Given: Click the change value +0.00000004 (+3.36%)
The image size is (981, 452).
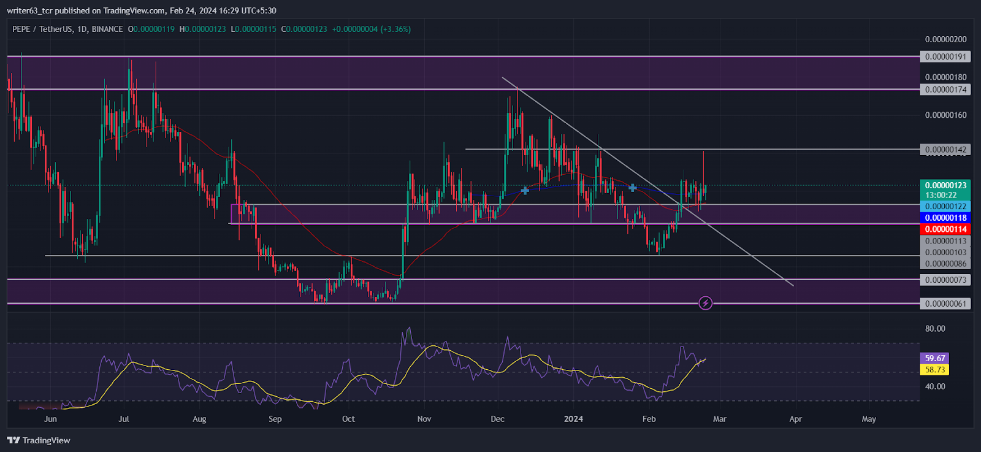Looking at the screenshot, I should click(x=372, y=29).
